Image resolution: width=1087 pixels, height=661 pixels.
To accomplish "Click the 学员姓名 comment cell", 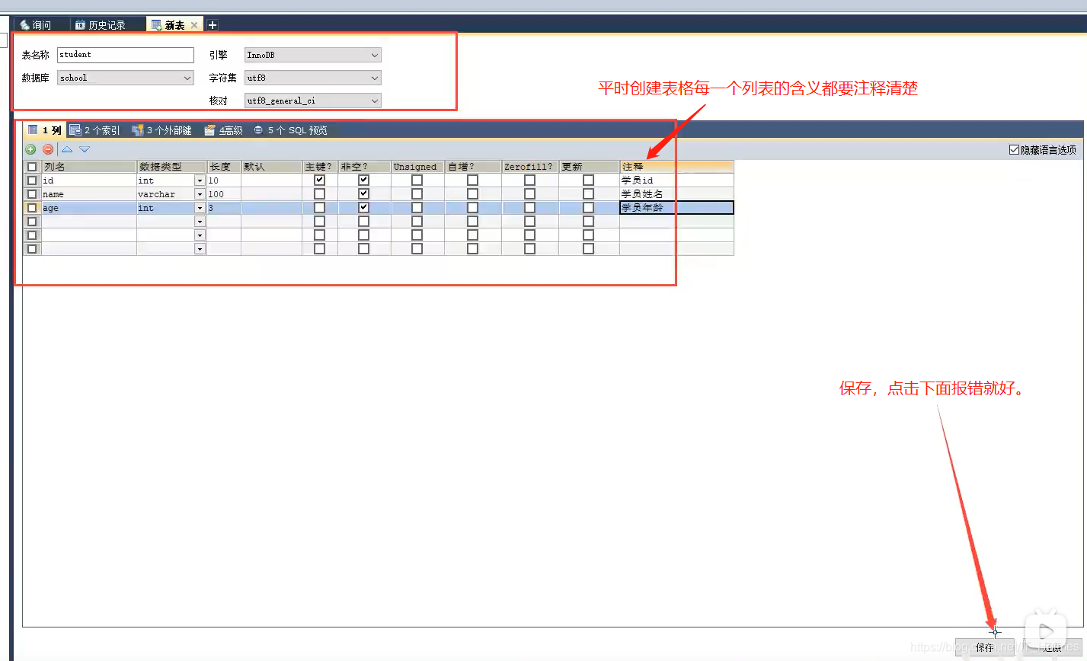I will click(676, 194).
